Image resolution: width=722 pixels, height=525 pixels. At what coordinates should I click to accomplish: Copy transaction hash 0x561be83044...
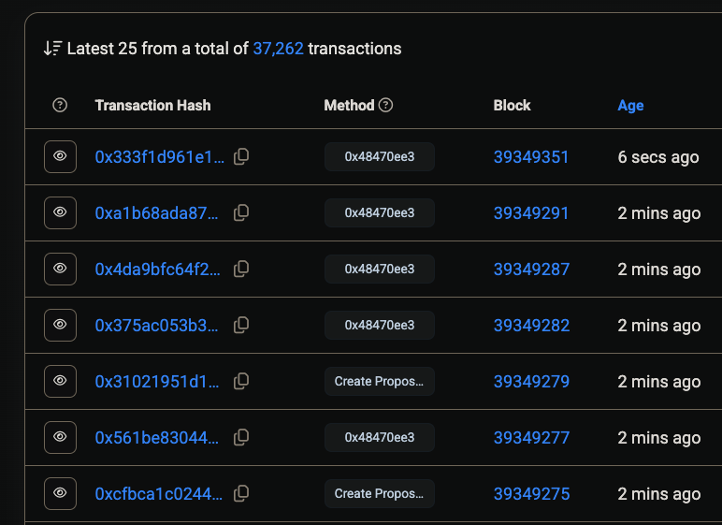click(x=241, y=437)
